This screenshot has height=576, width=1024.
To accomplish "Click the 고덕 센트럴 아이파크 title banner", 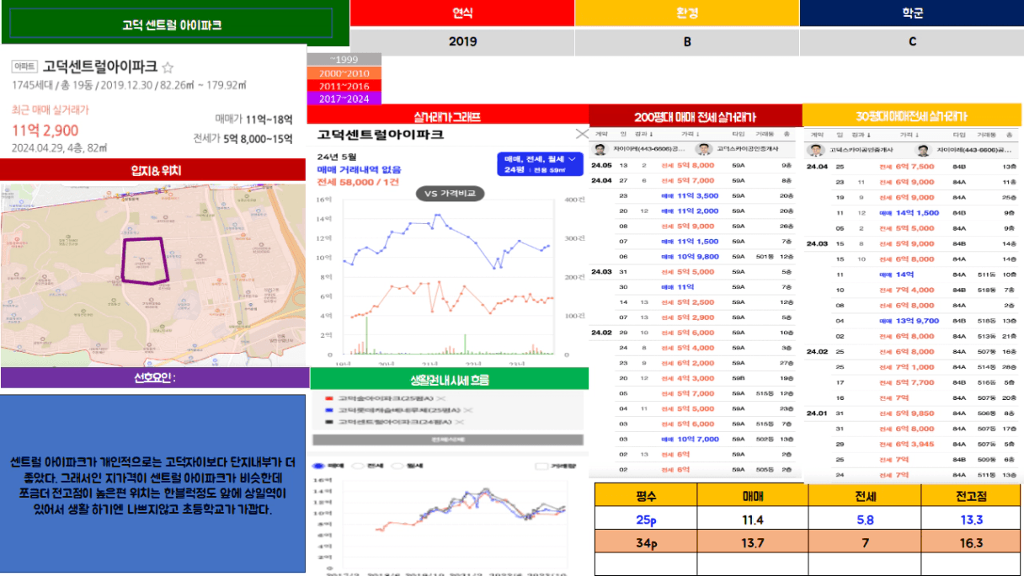I will click(172, 24).
